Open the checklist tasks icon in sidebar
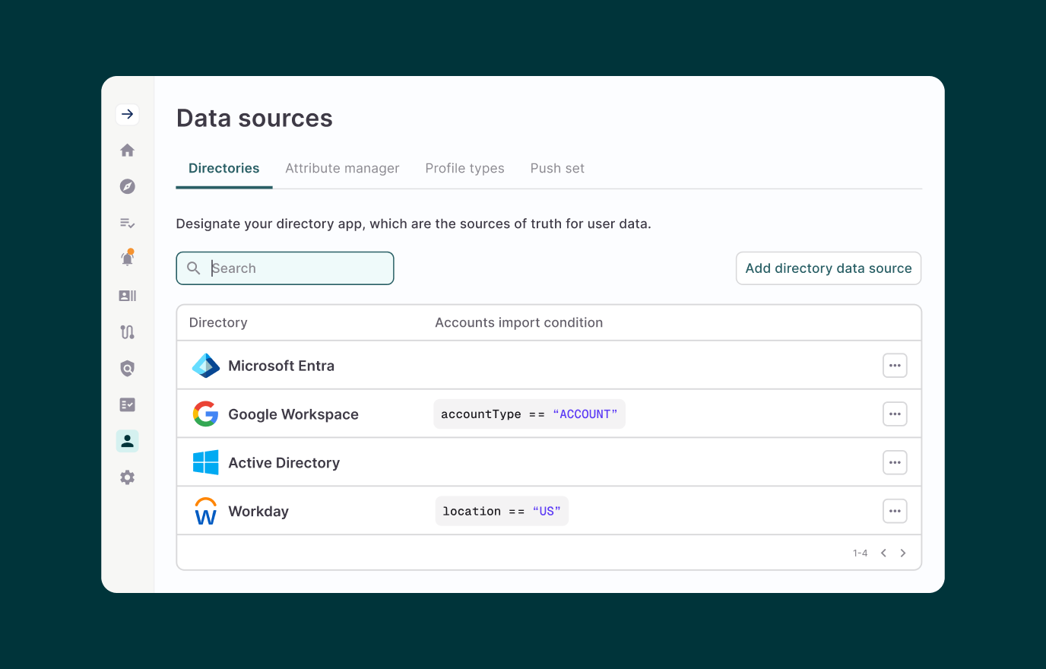Image resolution: width=1046 pixels, height=669 pixels. tap(128, 223)
